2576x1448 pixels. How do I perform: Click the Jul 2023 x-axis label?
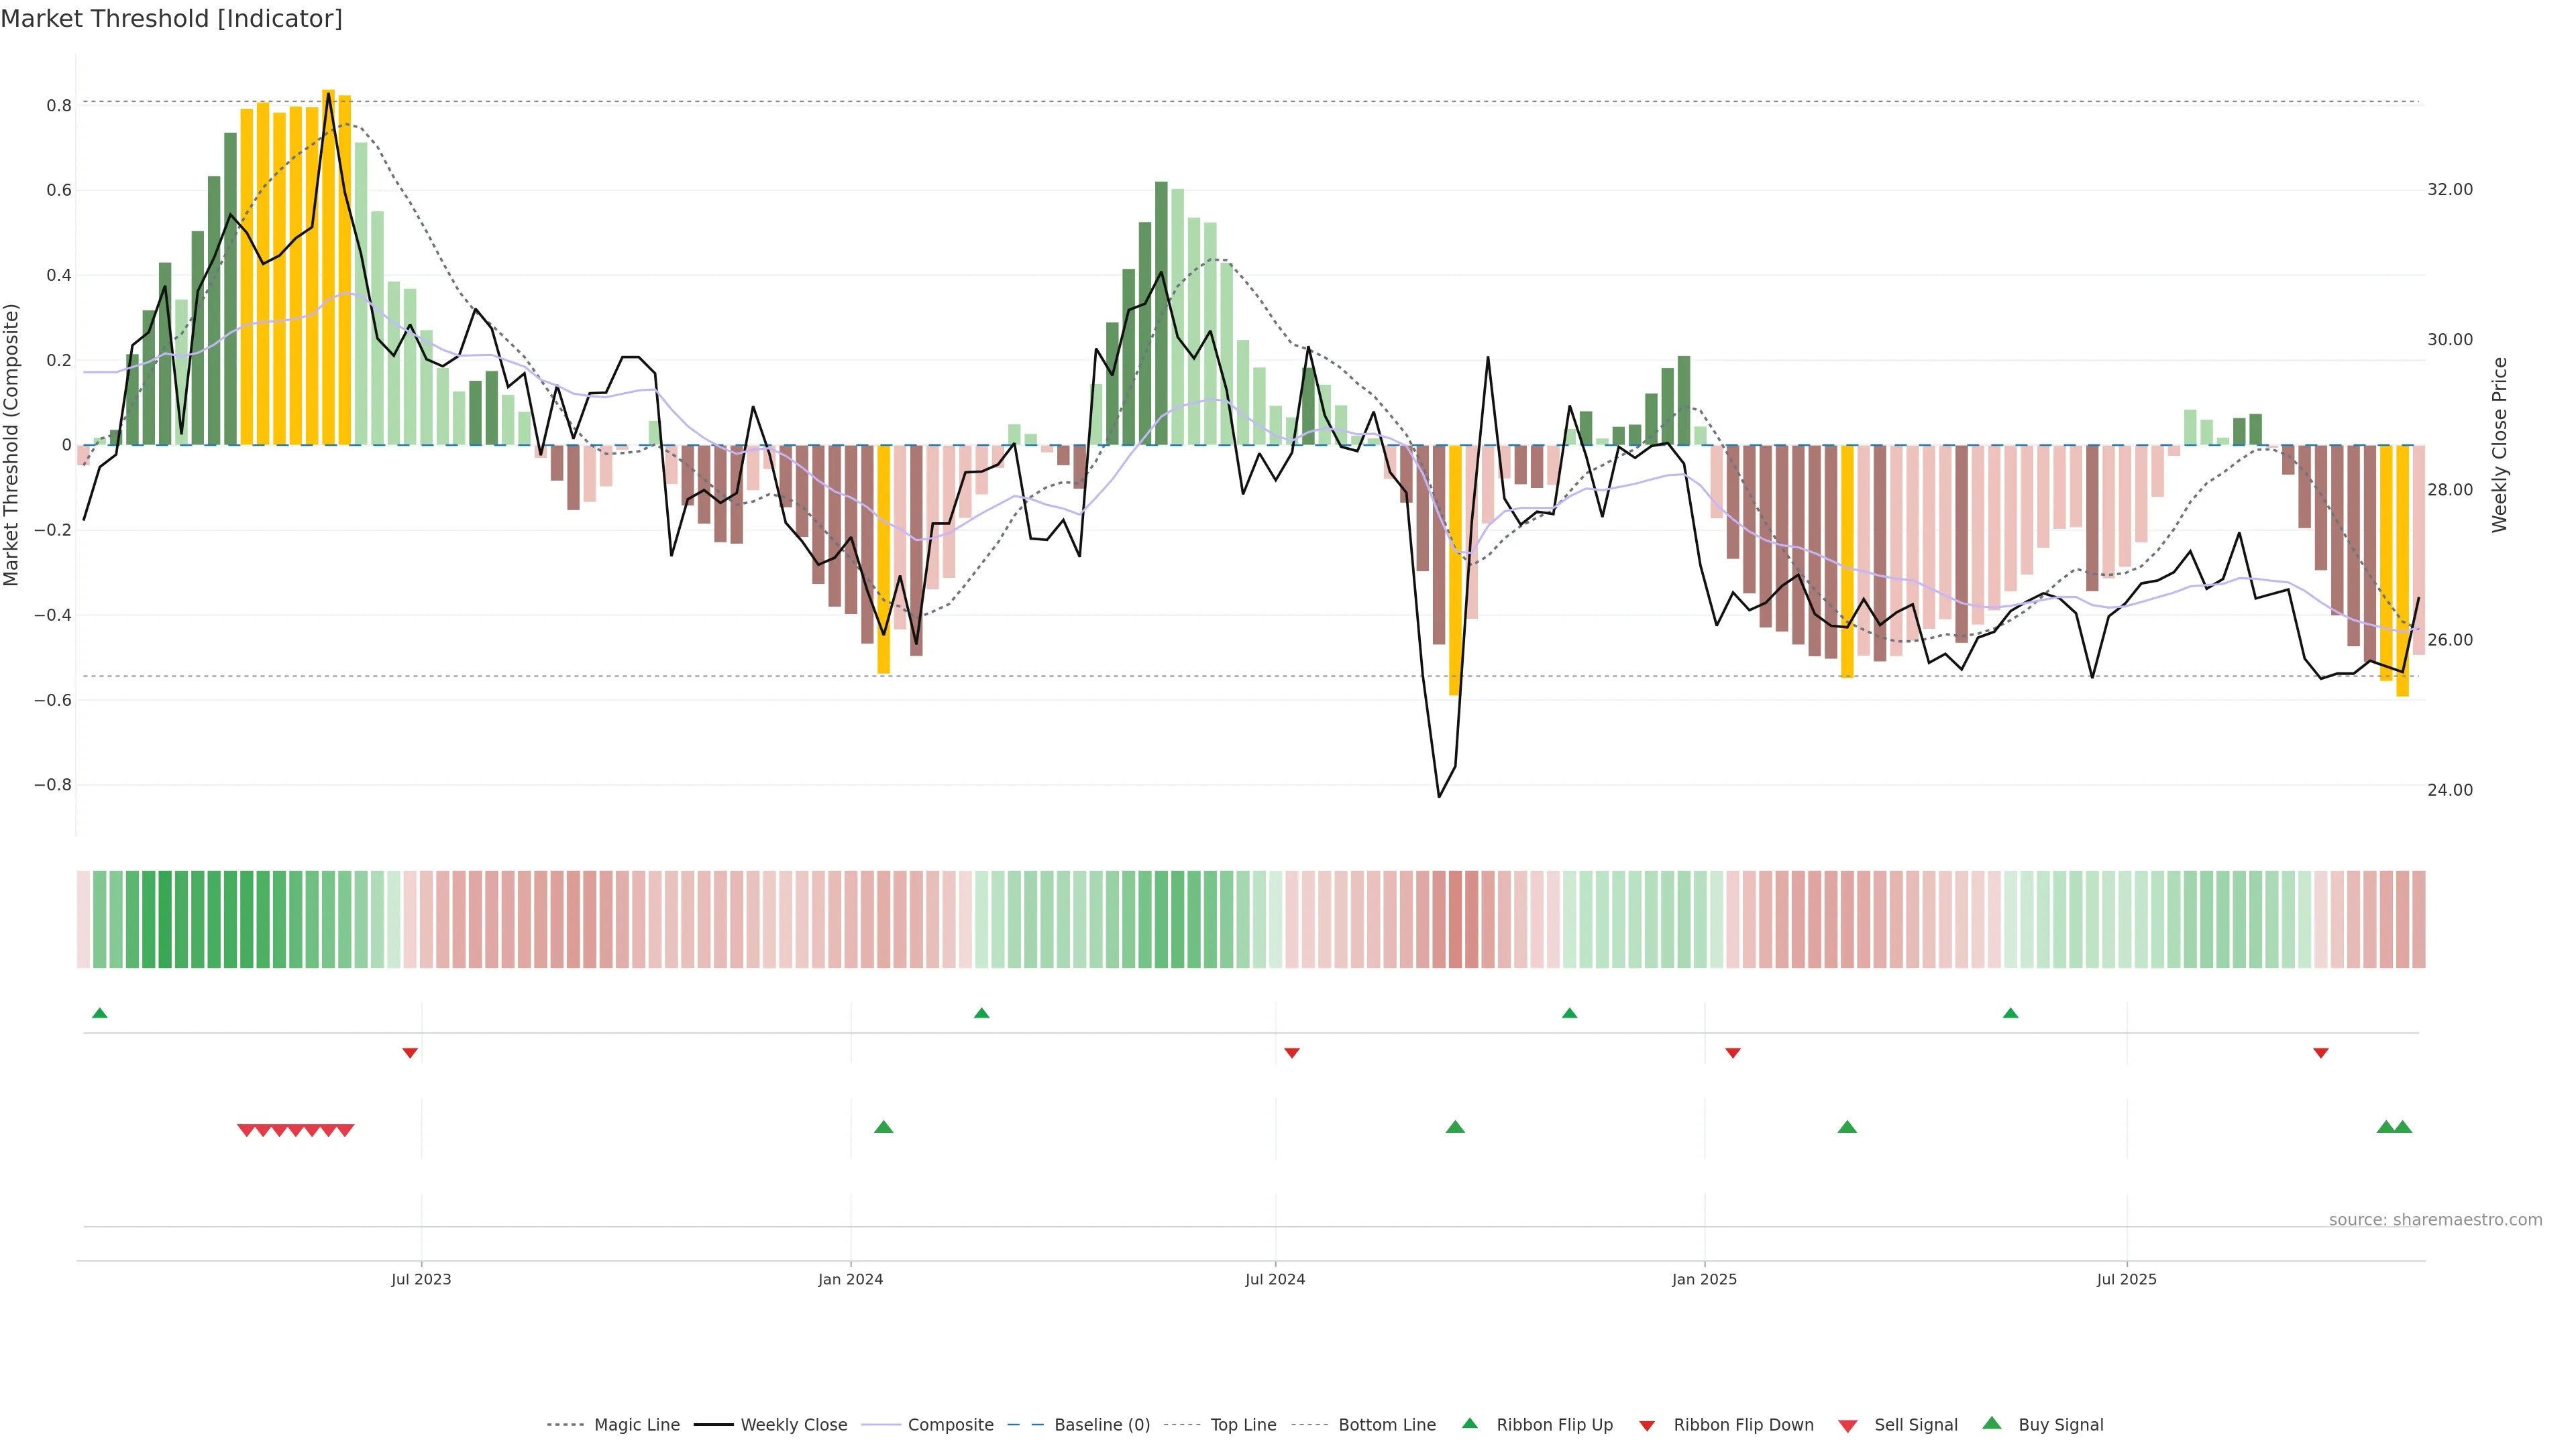click(x=421, y=1279)
